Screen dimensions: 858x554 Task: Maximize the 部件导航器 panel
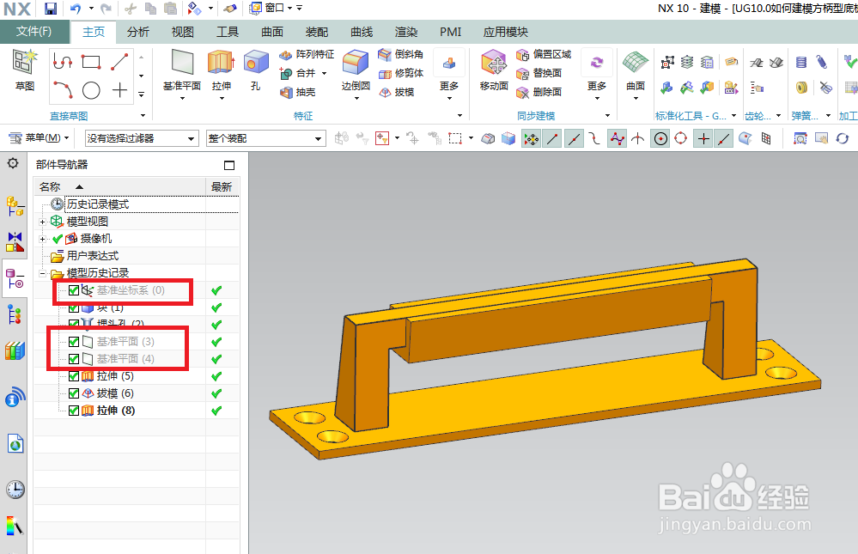229,165
